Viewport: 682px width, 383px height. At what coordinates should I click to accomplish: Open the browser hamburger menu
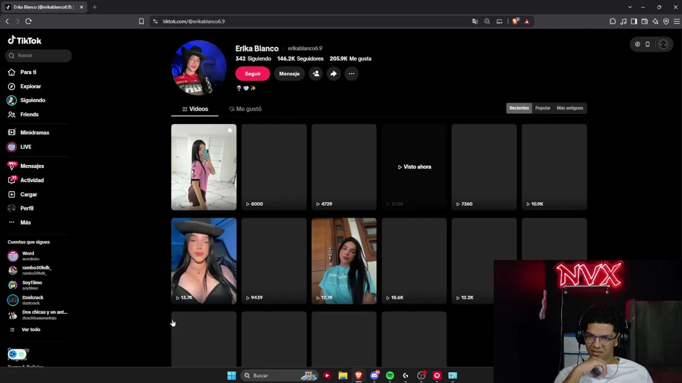click(x=677, y=21)
